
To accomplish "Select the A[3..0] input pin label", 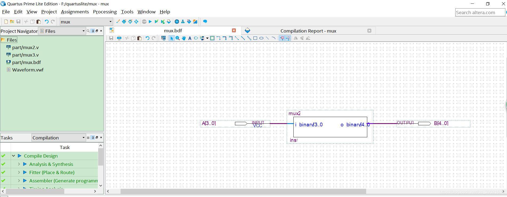I will pyautogui.click(x=209, y=123).
